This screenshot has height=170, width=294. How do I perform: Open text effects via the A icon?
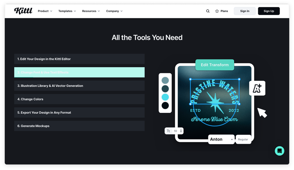(257, 88)
